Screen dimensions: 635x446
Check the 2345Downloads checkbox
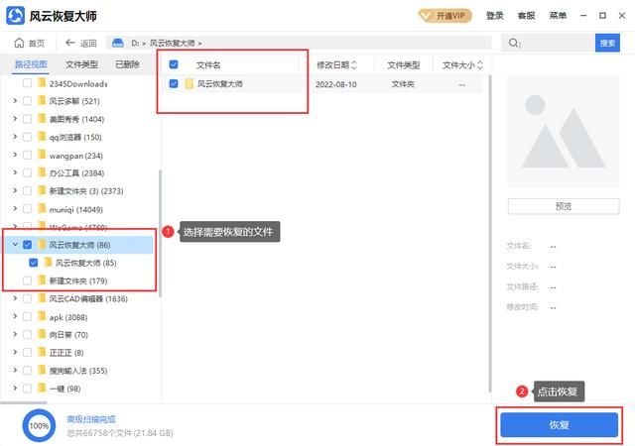tap(27, 83)
